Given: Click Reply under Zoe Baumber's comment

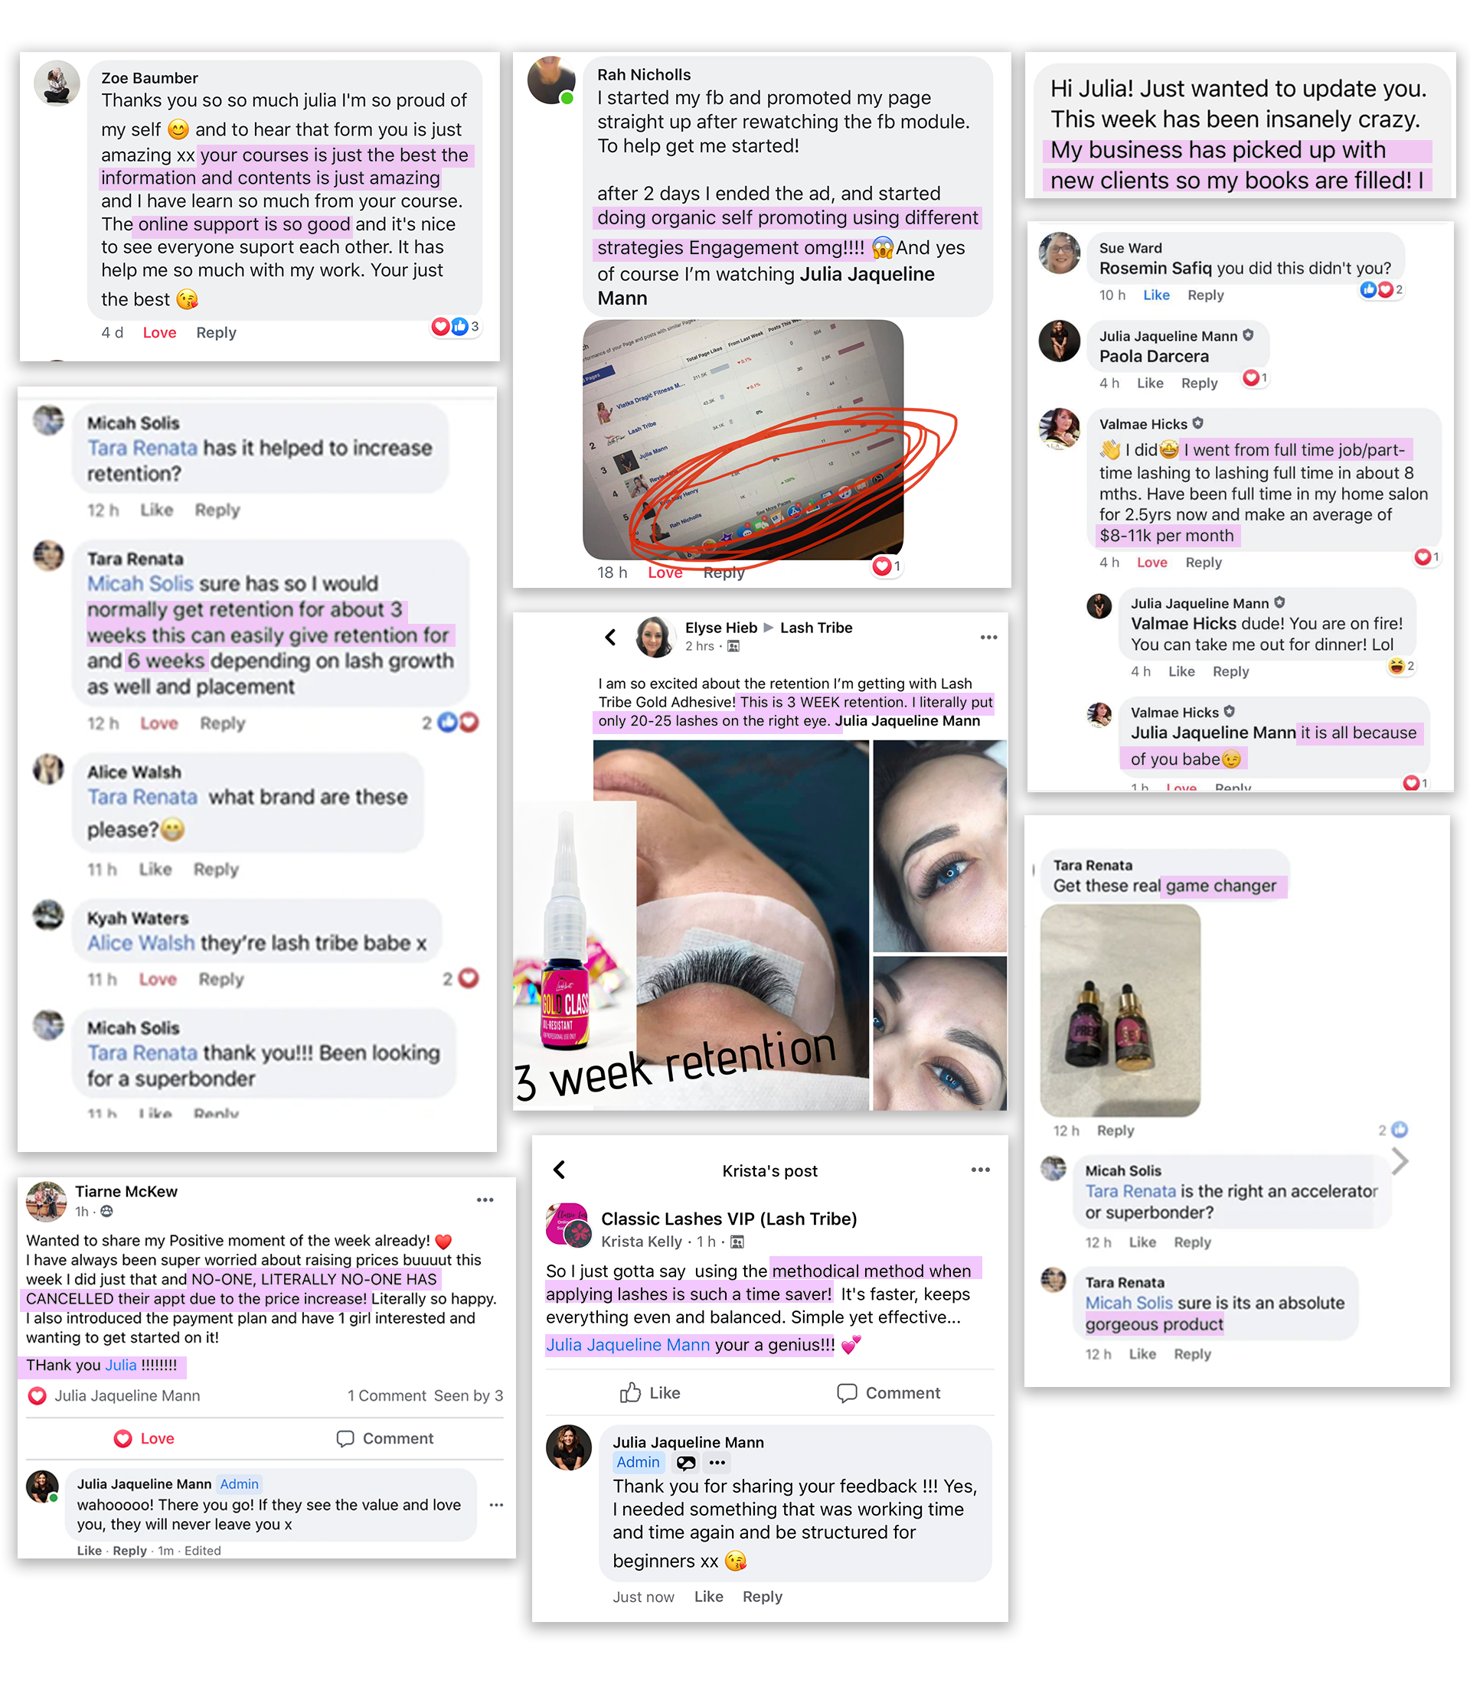Looking at the screenshot, I should [216, 333].
